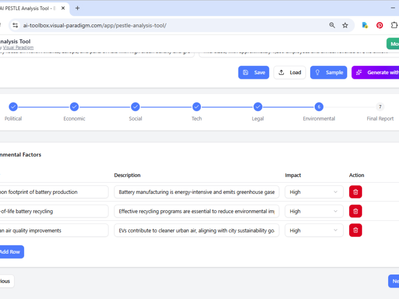Open the Visual Paradigm link

click(18, 47)
